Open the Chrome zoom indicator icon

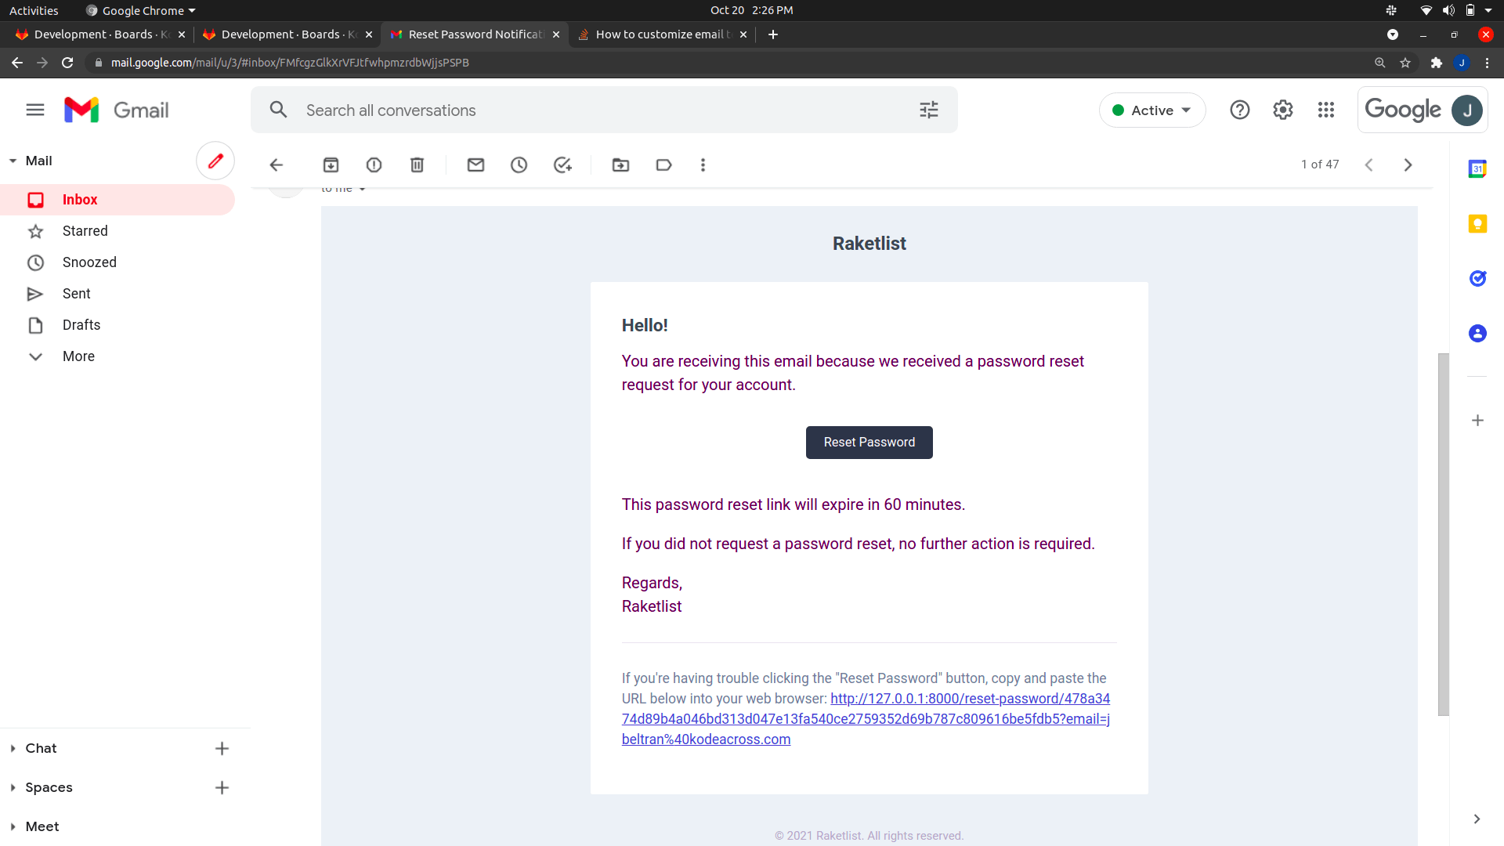pyautogui.click(x=1379, y=63)
